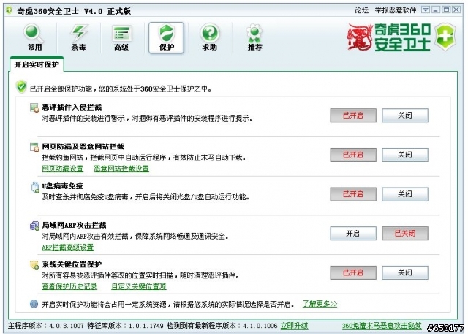Select the 保护 shield toolbar icon
This screenshot has width=468, height=334.
click(x=166, y=37)
